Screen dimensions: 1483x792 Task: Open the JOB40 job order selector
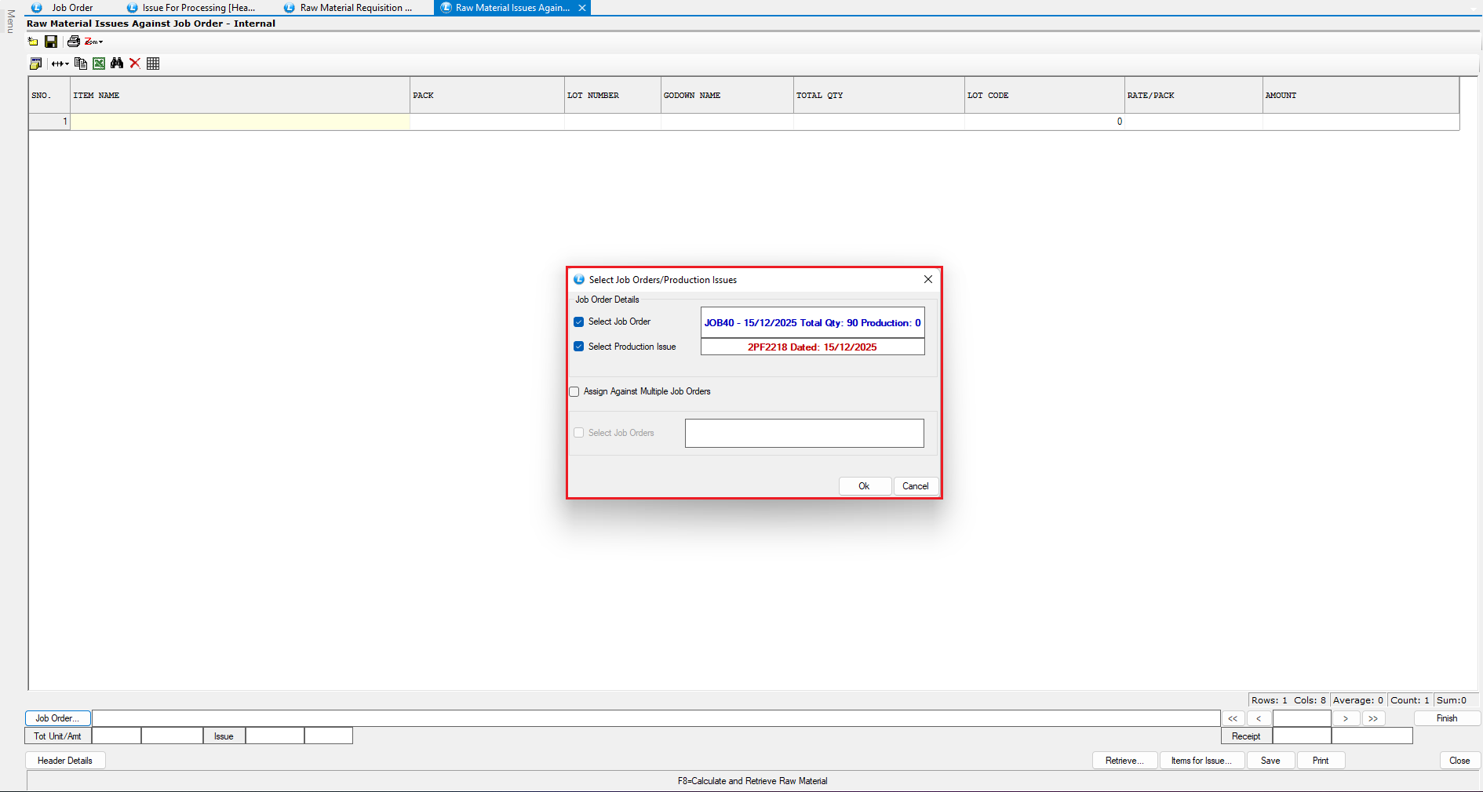pyautogui.click(x=812, y=322)
